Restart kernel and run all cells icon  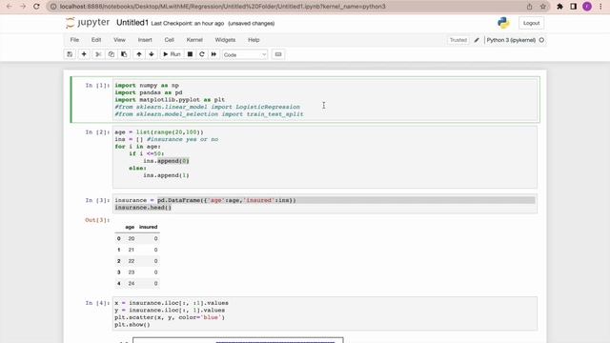click(213, 54)
